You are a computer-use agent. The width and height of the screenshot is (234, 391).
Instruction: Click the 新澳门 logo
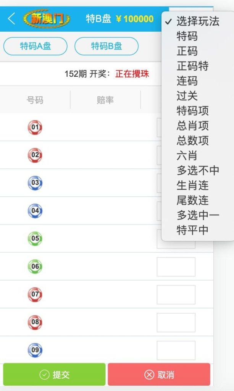click(x=46, y=19)
